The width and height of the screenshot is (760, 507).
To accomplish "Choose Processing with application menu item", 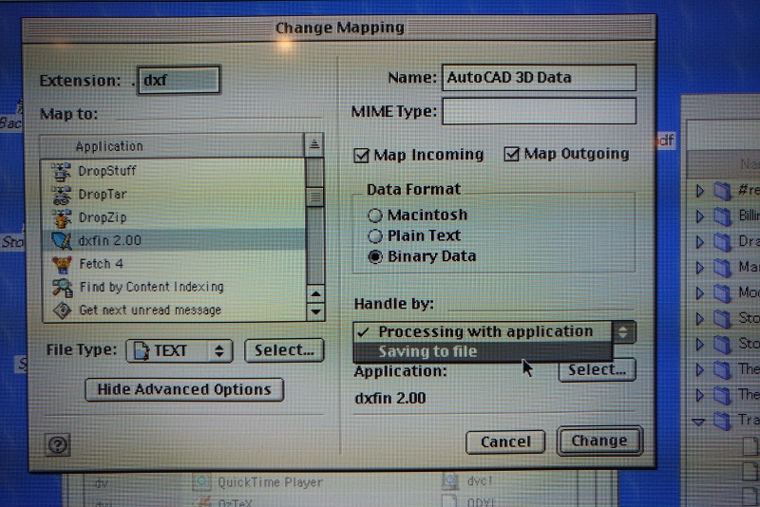I will (x=484, y=331).
